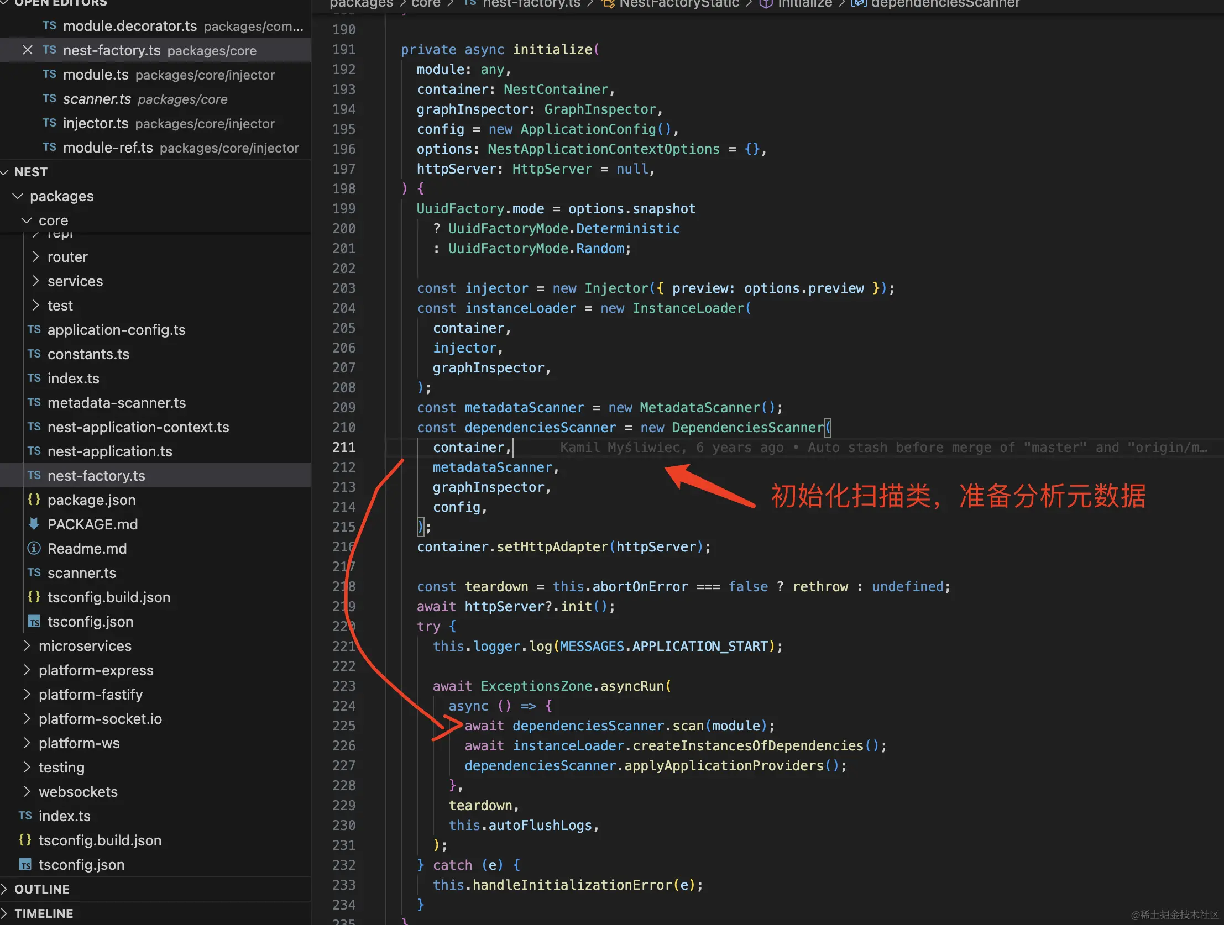
Task: Click the markdown arrow icon of PACKAGE.md
Action: 34,524
